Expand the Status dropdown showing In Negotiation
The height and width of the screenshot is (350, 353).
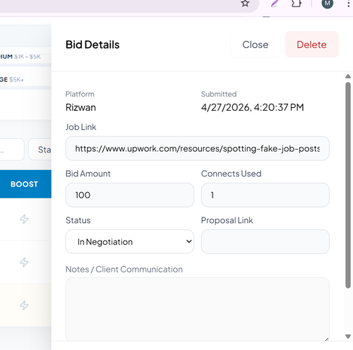pyautogui.click(x=130, y=241)
